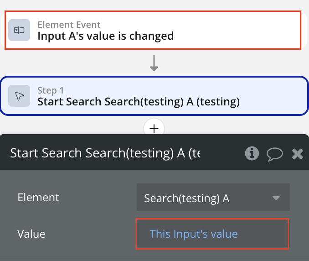This screenshot has height=261, width=309.
Task: Click the "Element" field label
Action: tap(38, 198)
